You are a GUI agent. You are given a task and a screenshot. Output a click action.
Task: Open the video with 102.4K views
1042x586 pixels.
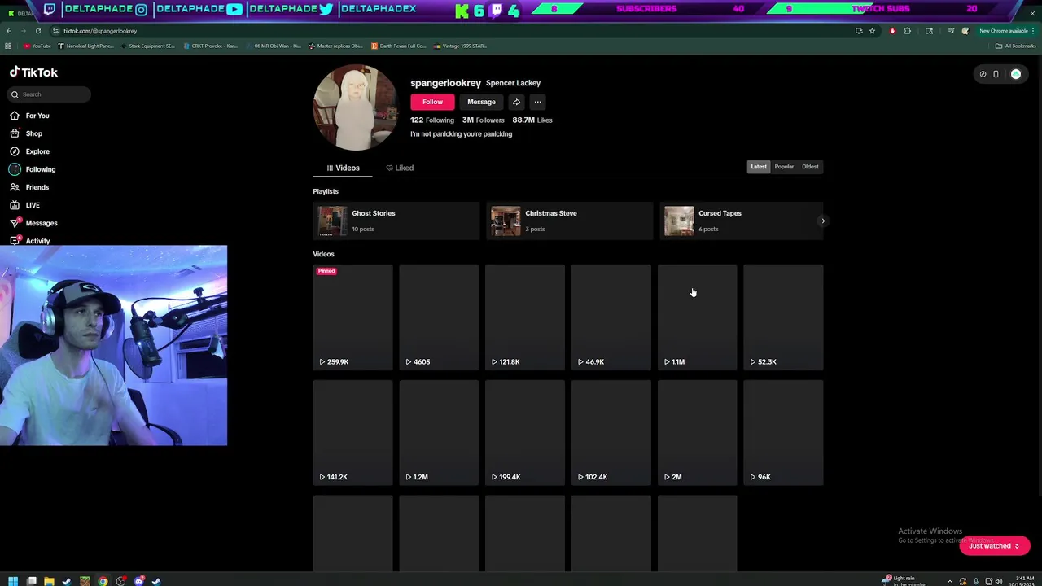coord(611,433)
